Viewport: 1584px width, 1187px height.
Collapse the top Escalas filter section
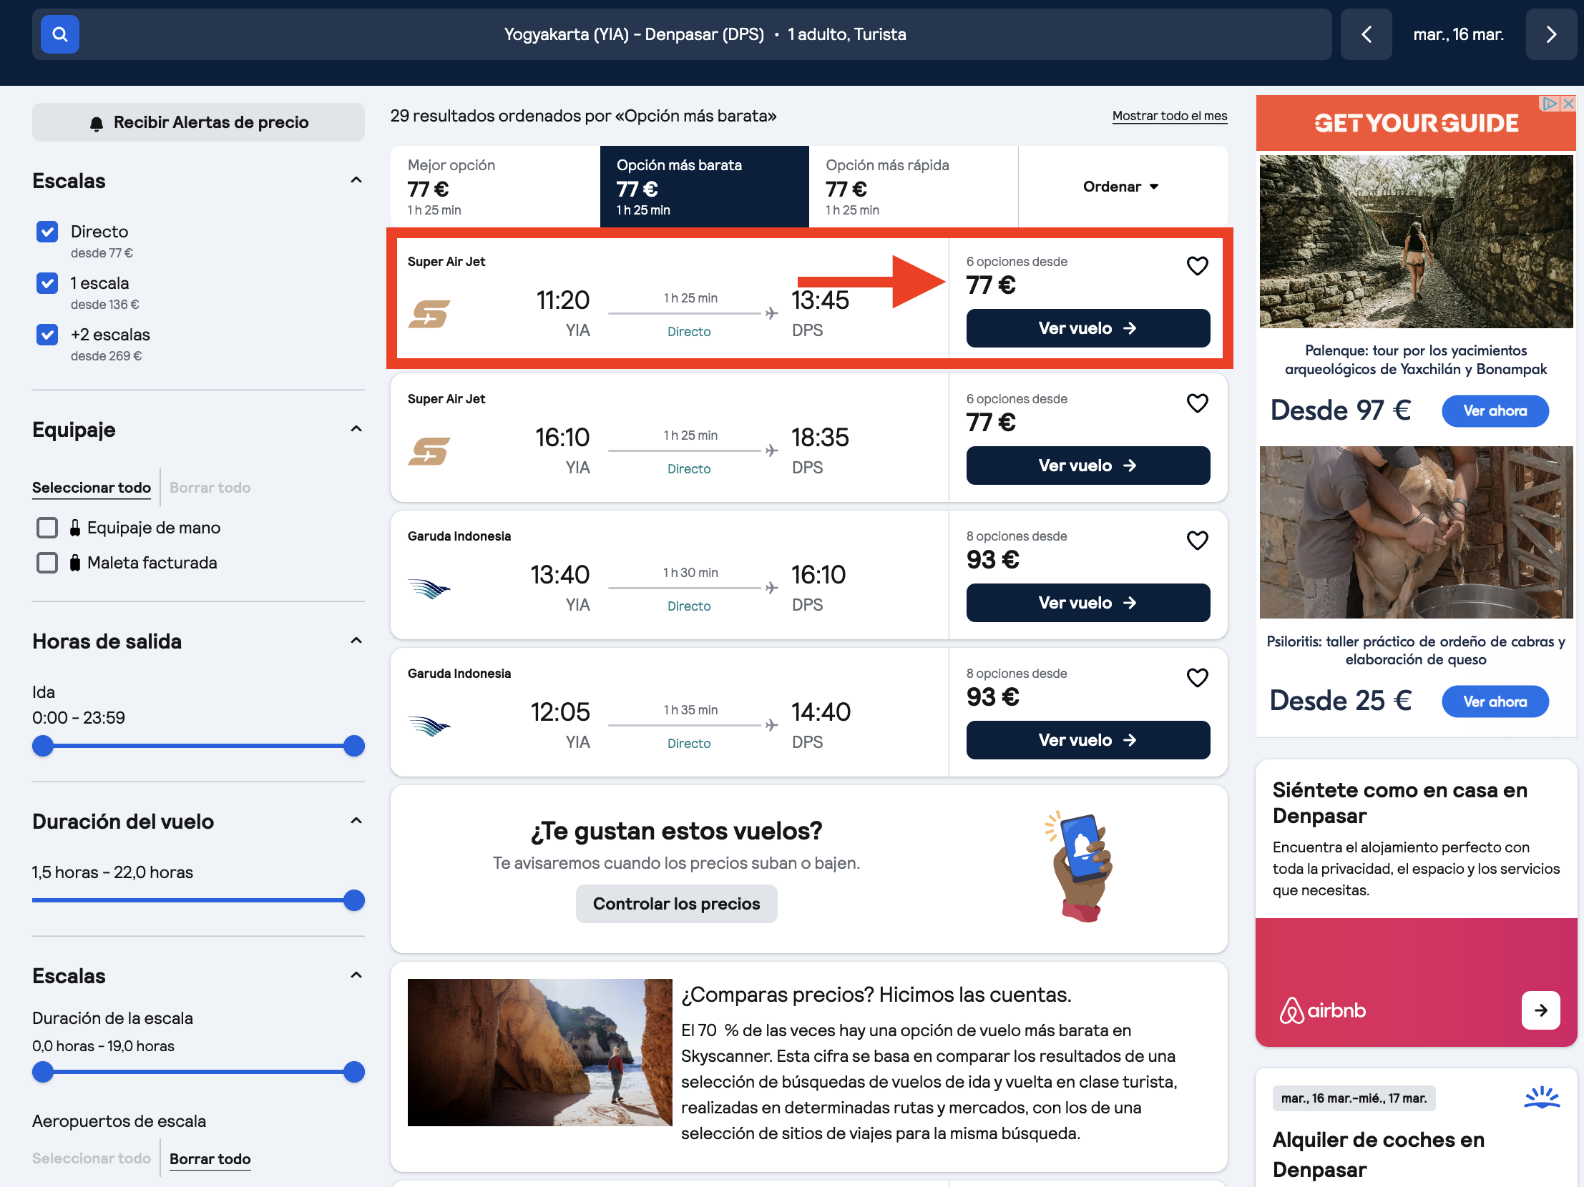point(356,180)
